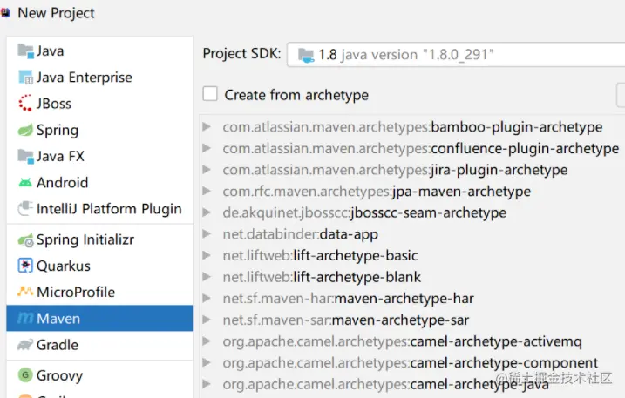The height and width of the screenshot is (398, 625).
Task: Select JBoss project type
Action: [99, 104]
